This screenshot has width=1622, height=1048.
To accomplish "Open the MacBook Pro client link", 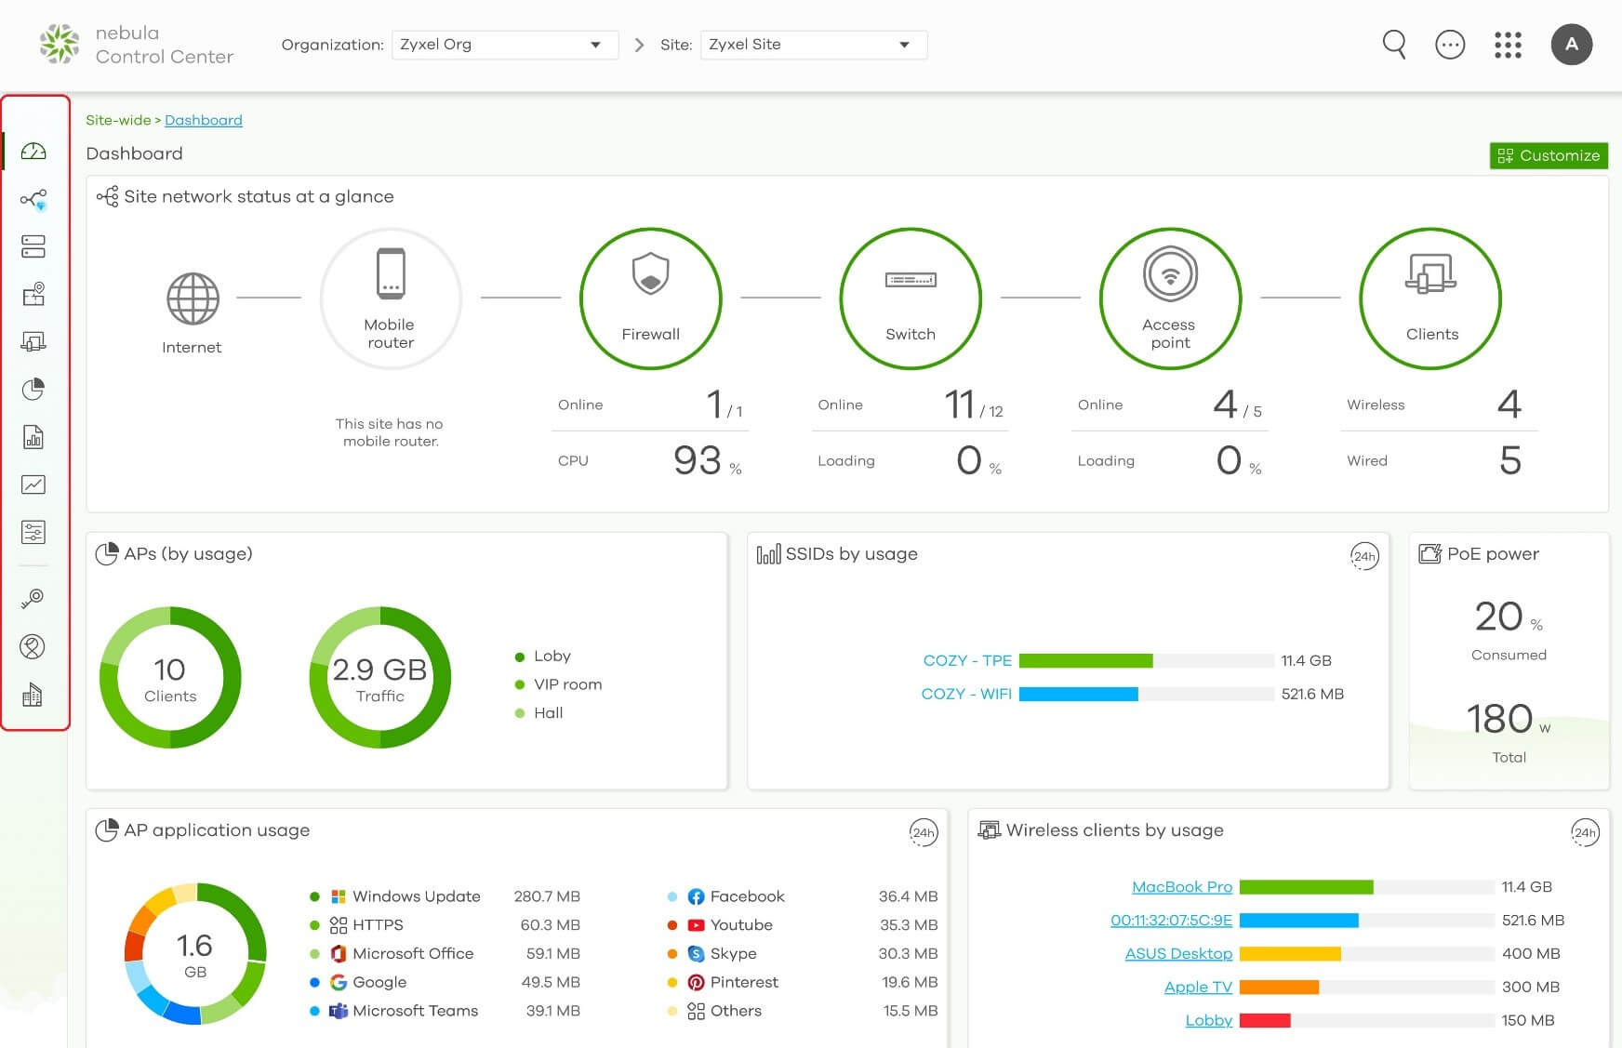I will [x=1181, y=887].
